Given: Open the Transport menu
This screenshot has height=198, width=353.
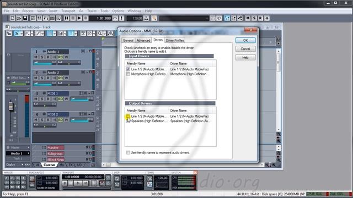Looking at the screenshot, I should tap(68, 11).
